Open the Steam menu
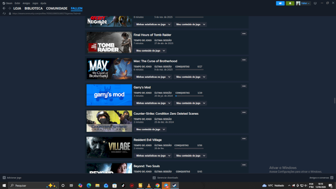Screen dimensions: 336x189 click(9, 3)
